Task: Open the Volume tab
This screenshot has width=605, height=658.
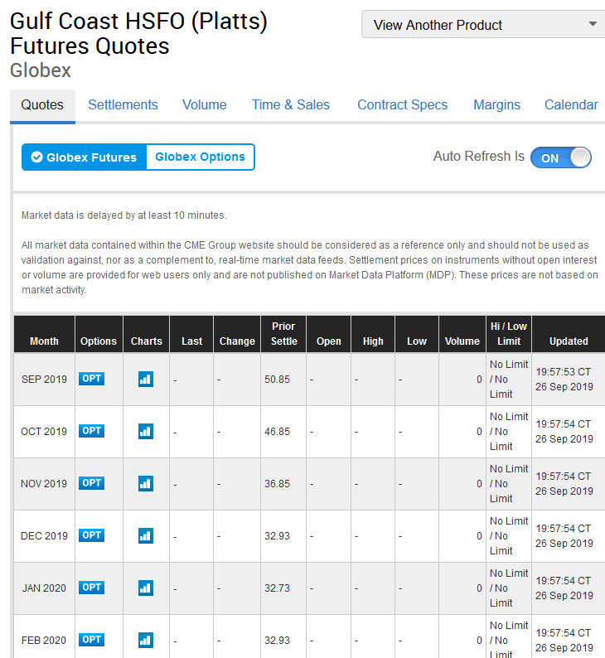Action: [x=204, y=105]
